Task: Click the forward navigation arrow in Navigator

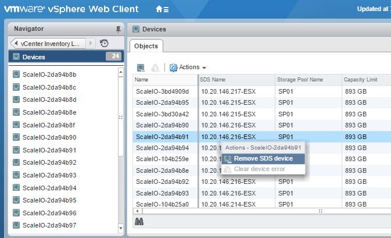Action: click(x=91, y=43)
